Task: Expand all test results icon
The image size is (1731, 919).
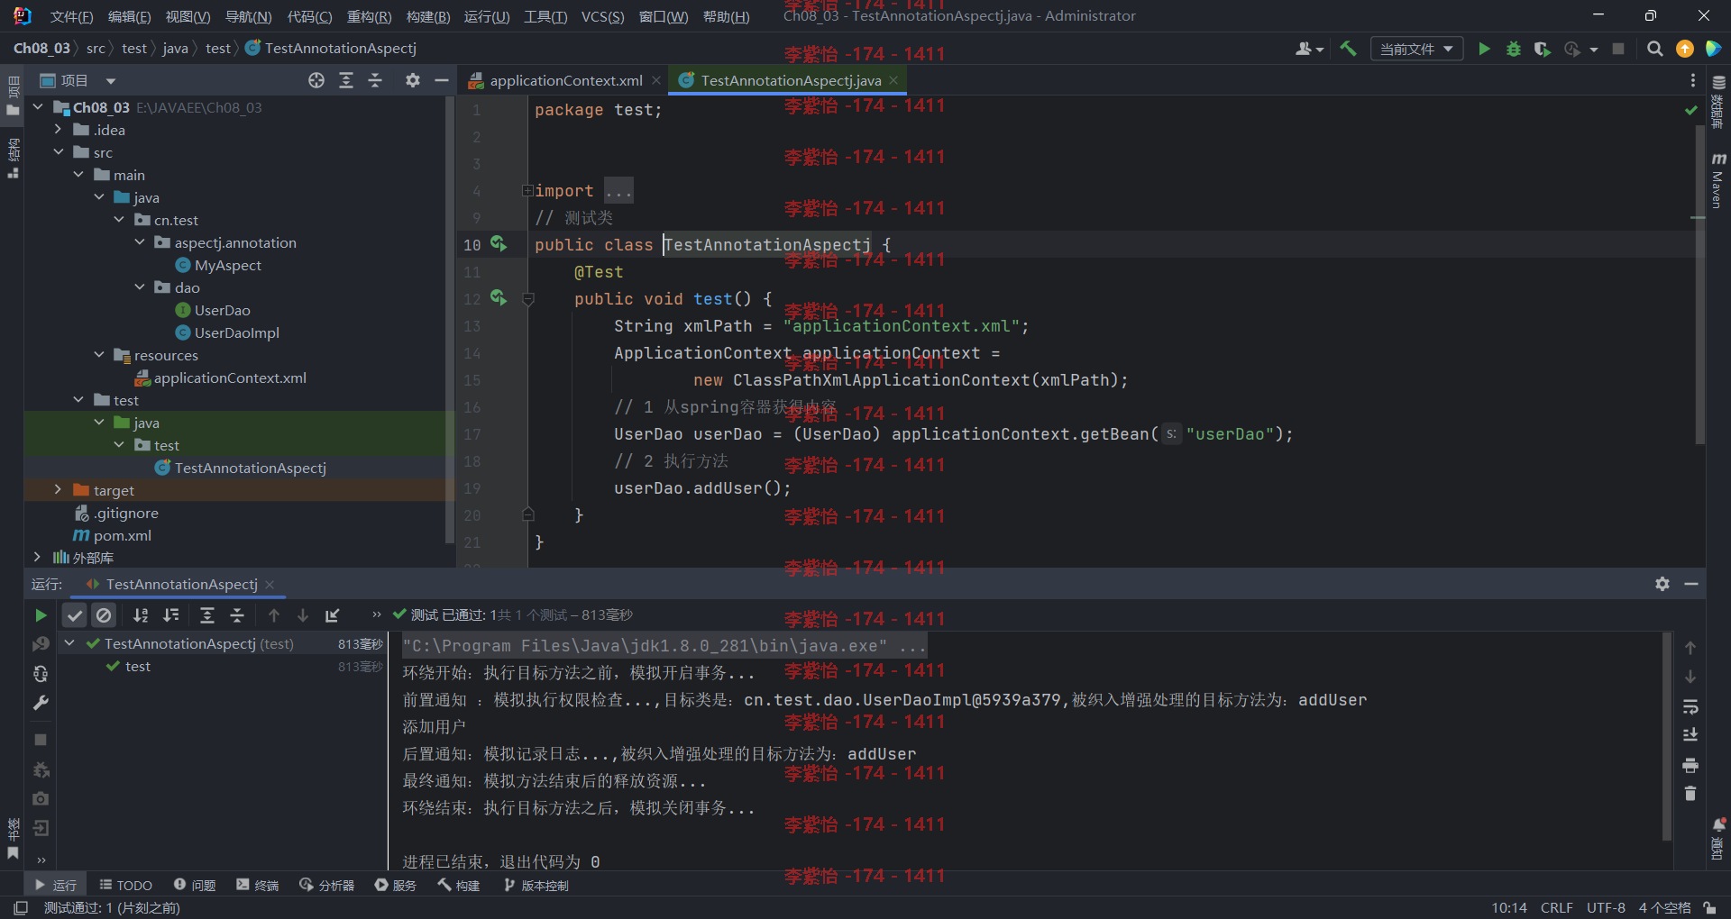Action: pos(207,615)
